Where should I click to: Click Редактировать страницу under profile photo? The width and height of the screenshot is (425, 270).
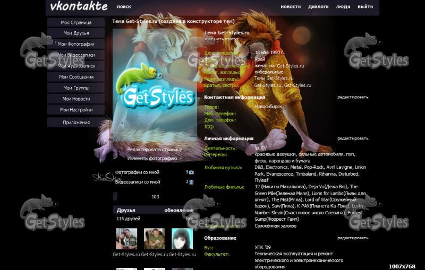(155, 150)
